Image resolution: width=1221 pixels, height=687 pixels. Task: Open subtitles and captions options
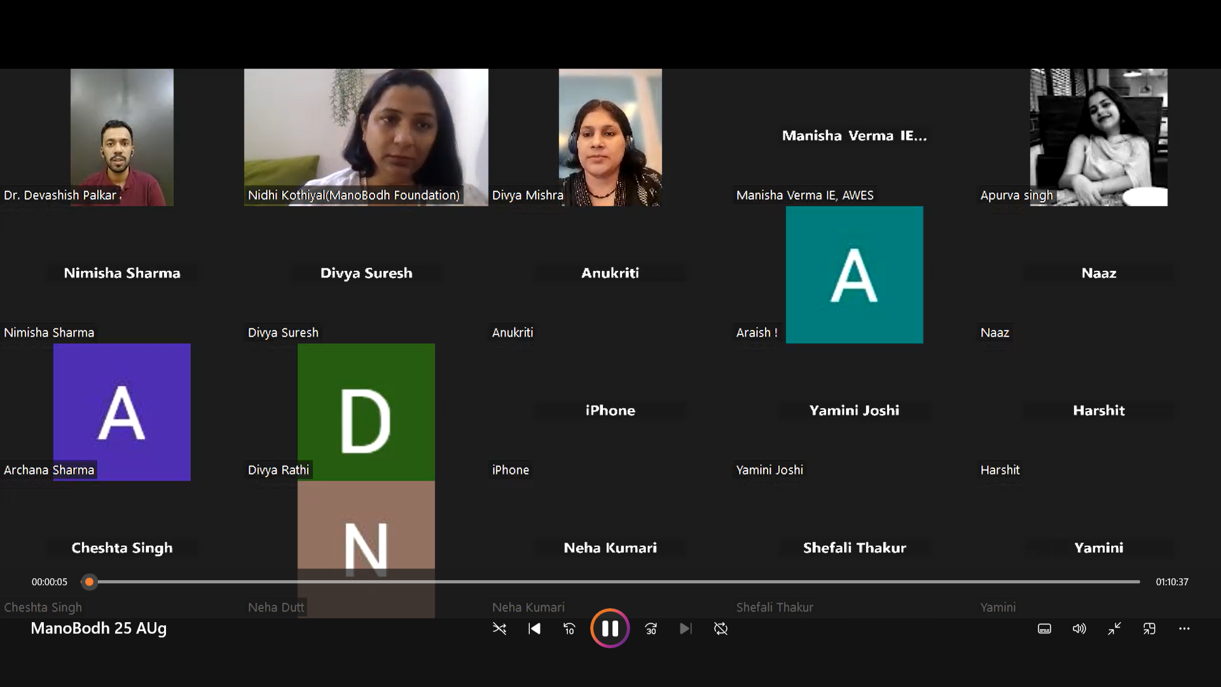coord(1044,628)
